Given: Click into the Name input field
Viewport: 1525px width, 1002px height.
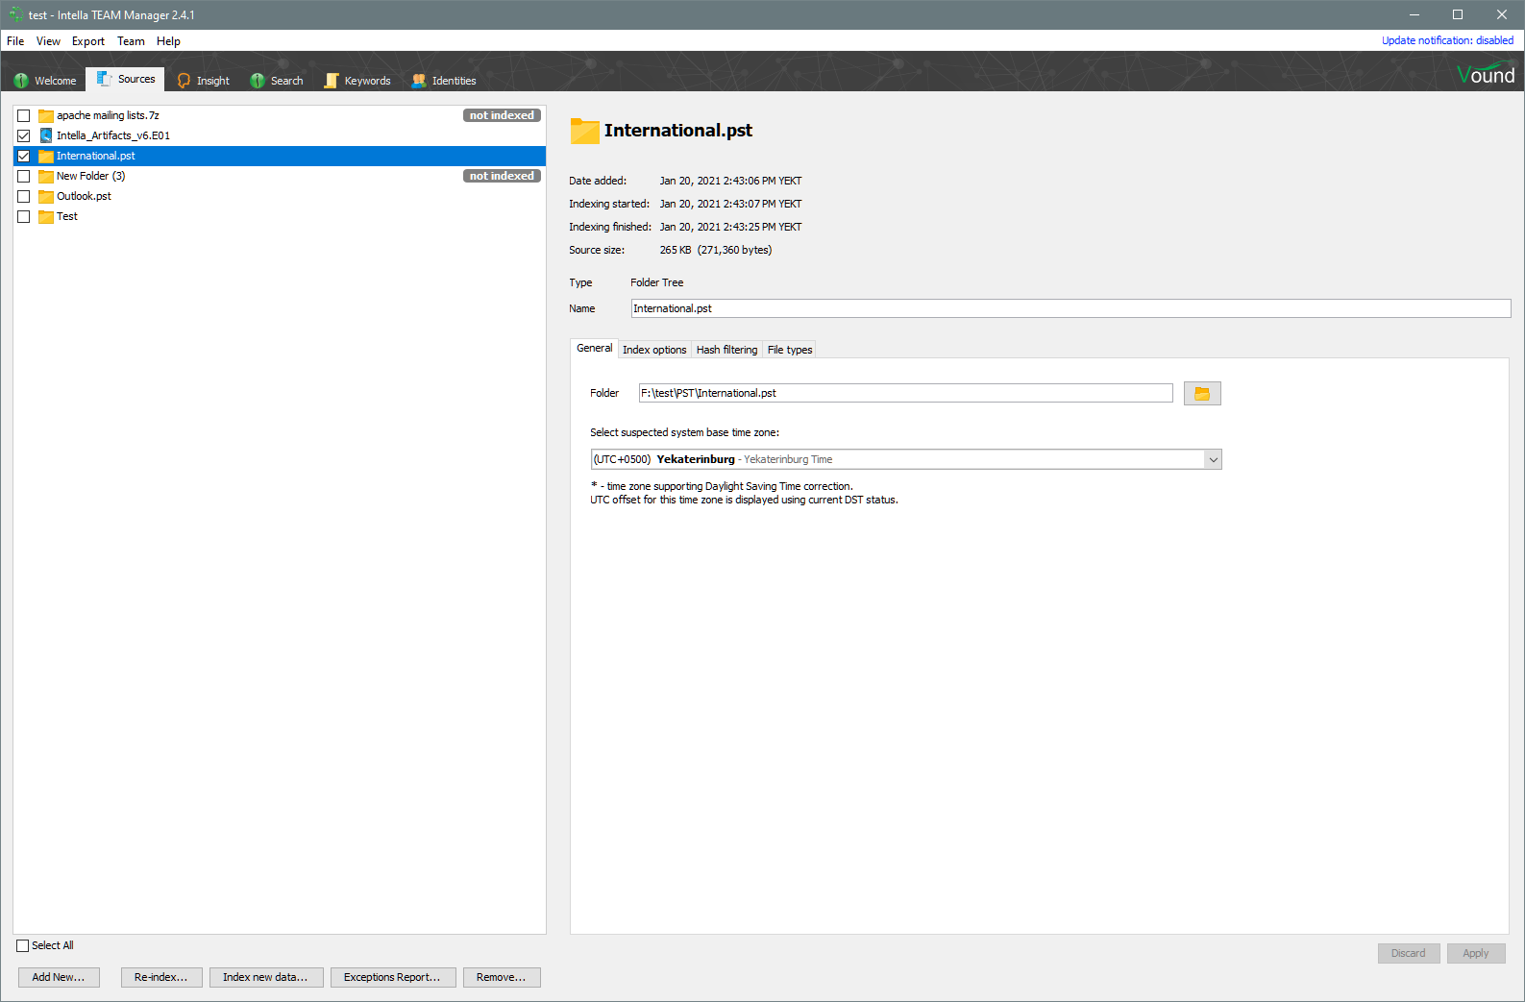Looking at the screenshot, I should tap(1070, 308).
